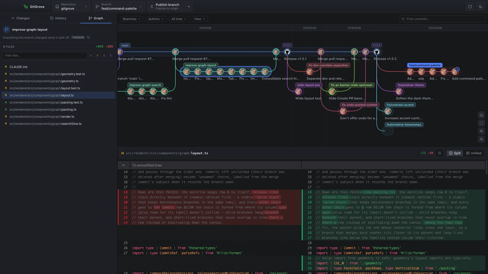
Task: Toggle the Added (A) file status filter
Action: 91,56
